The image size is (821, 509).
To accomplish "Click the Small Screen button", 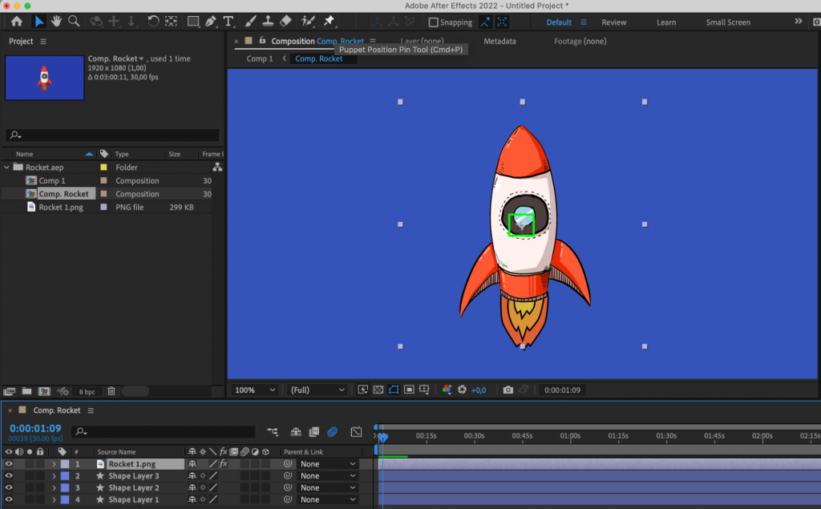I will [727, 22].
